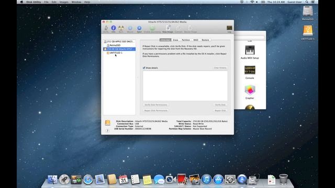Open the document stack in dock
Image resolution: width=335 pixels, height=188 pixels.
click(272, 180)
